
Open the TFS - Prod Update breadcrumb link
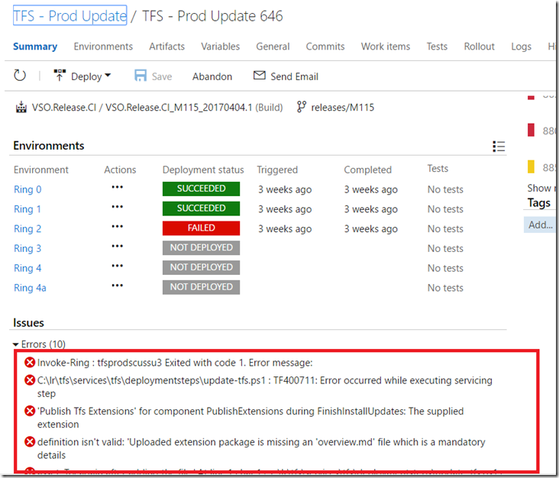70,16
